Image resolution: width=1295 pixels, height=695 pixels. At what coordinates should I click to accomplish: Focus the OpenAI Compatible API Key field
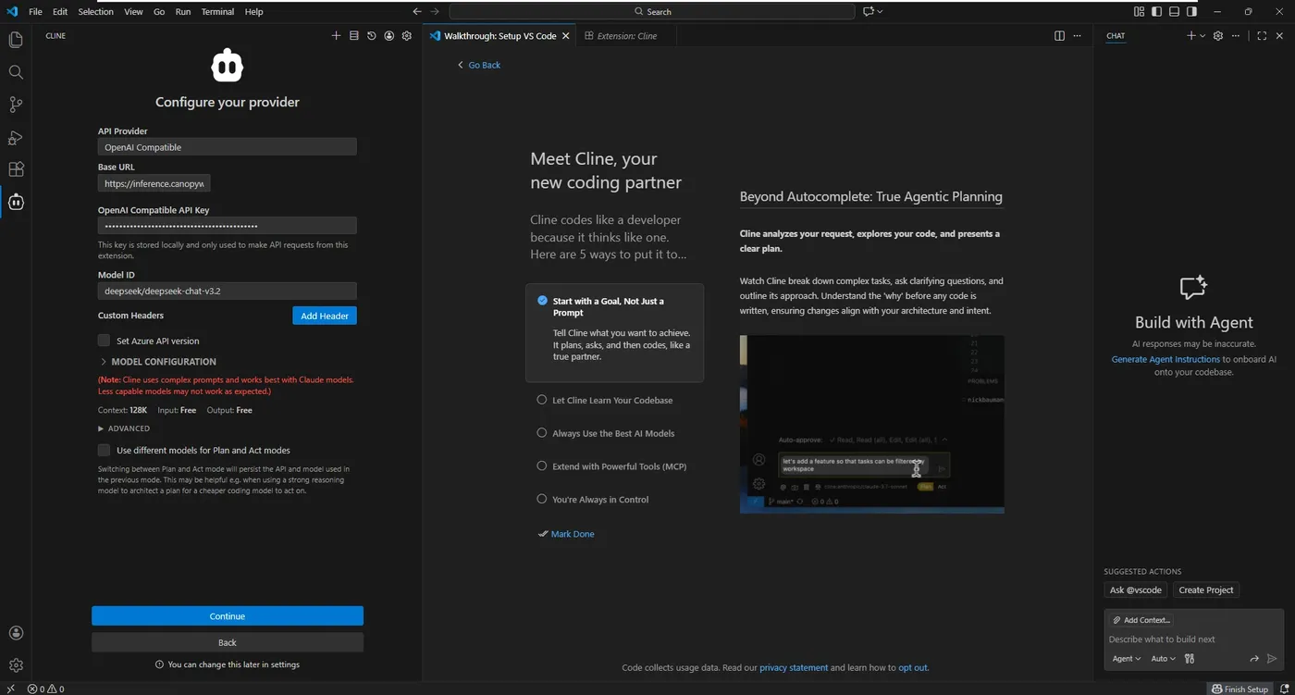227,226
